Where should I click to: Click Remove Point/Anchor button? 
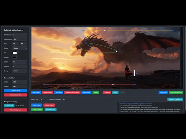coord(72,93)
